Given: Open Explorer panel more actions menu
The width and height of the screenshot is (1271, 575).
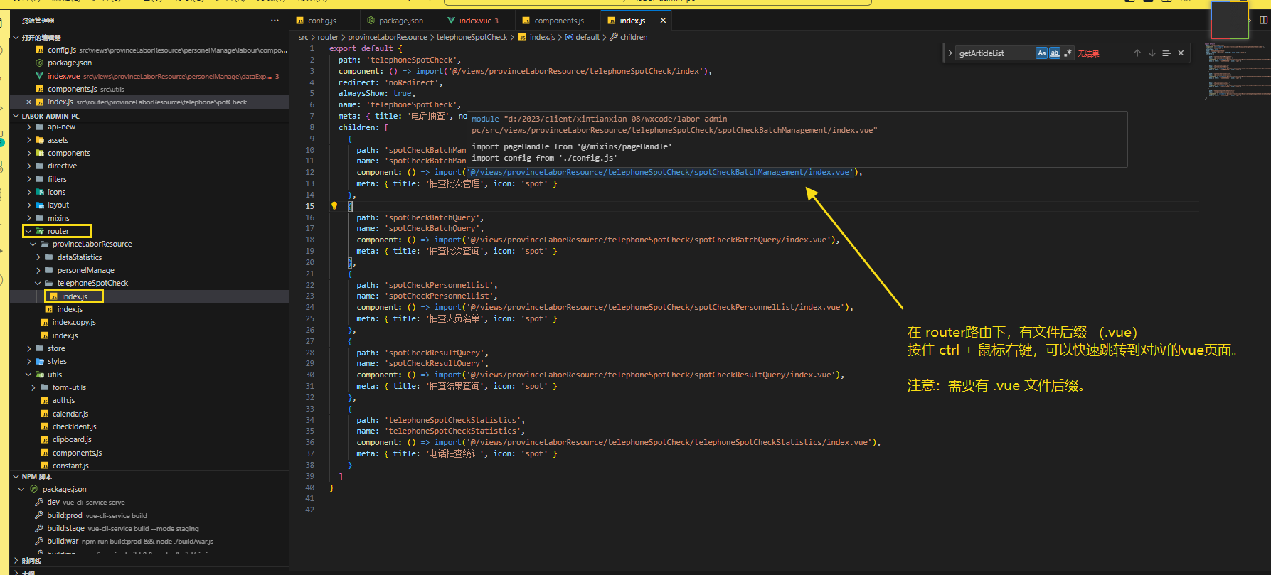Looking at the screenshot, I should coord(275,21).
